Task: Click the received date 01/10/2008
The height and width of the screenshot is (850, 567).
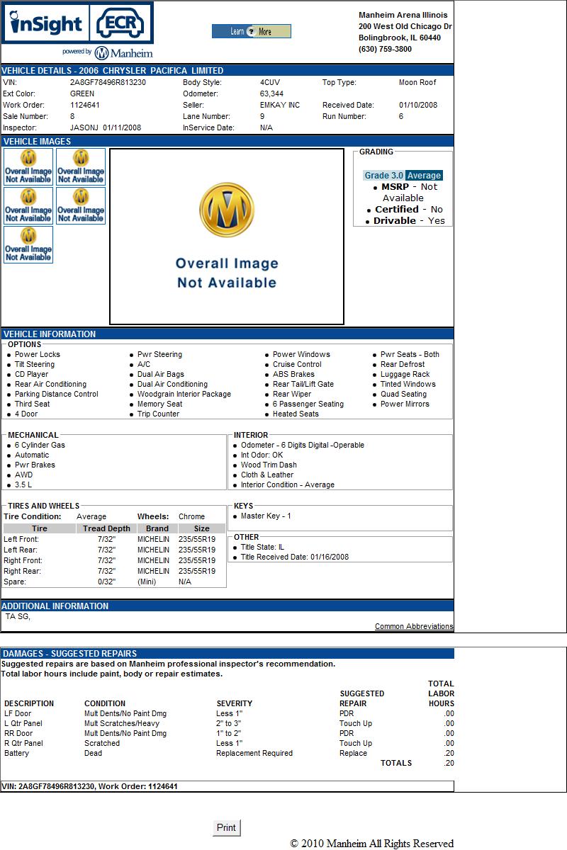Action: click(418, 105)
